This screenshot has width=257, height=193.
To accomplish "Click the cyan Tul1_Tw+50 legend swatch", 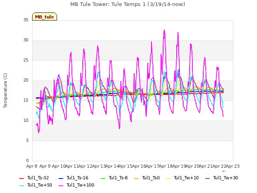I will pyautogui.click(x=21, y=186).
